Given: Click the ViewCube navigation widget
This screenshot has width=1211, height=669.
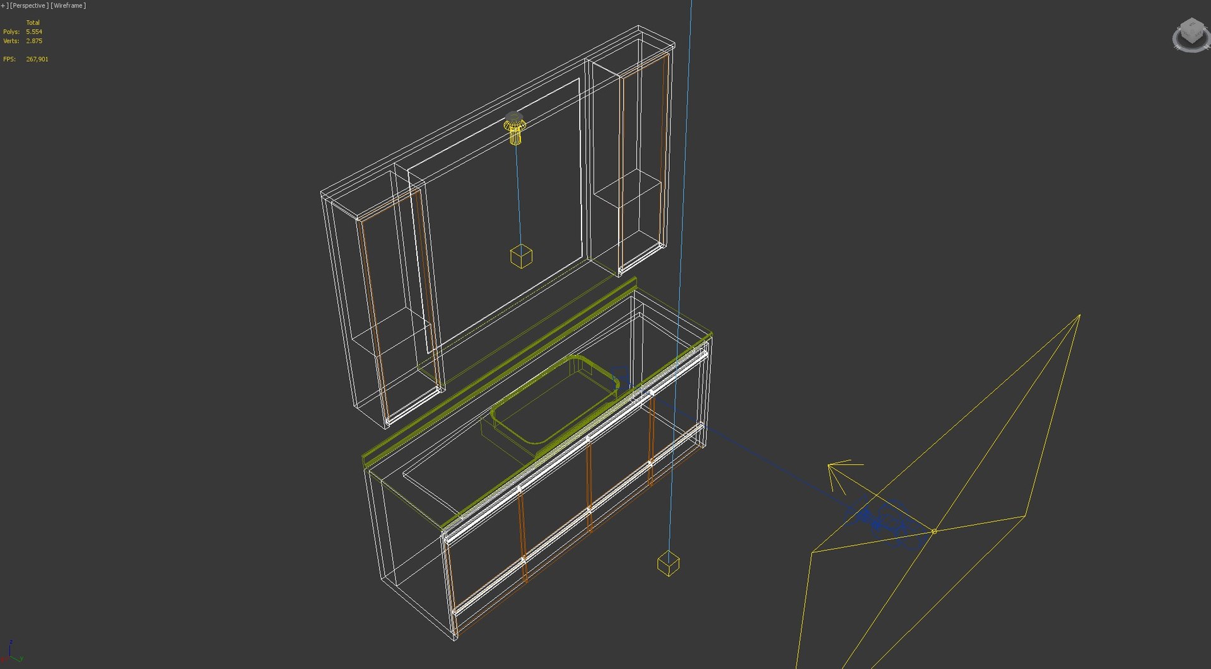Looking at the screenshot, I should click(1191, 35).
